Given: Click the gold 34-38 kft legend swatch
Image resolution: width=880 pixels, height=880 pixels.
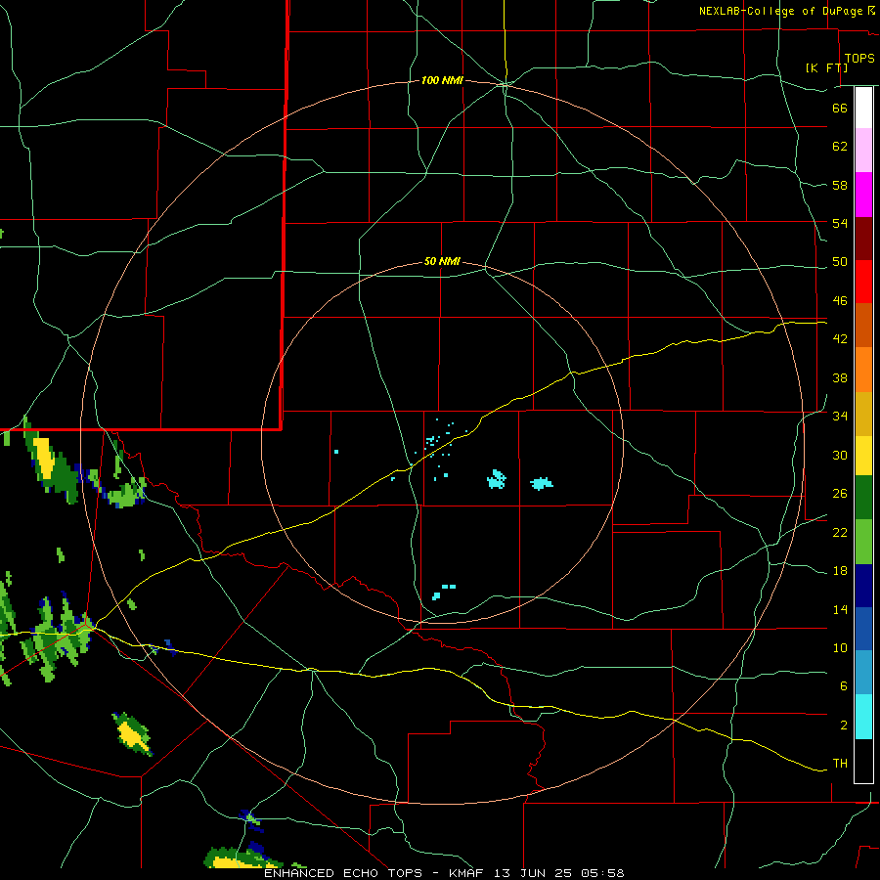Looking at the screenshot, I should [863, 414].
